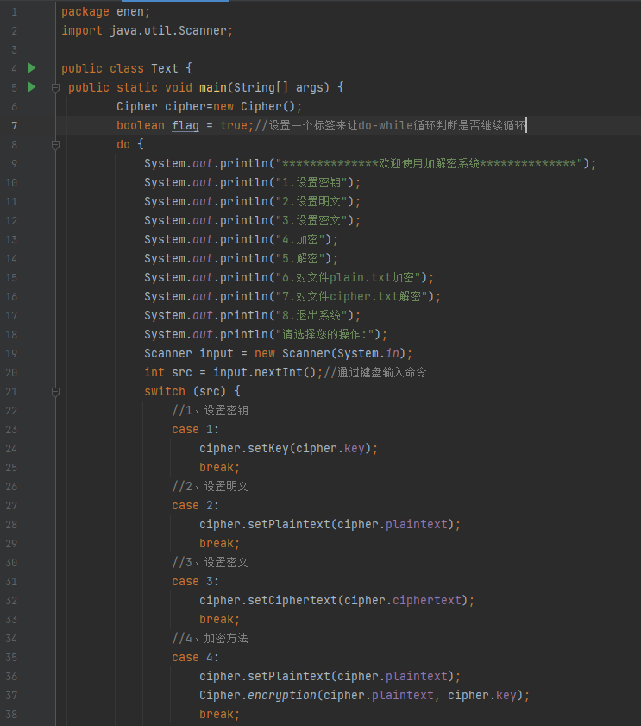Click the println string '5.解密'
Image resolution: width=641 pixels, height=726 pixels.
click(300, 258)
